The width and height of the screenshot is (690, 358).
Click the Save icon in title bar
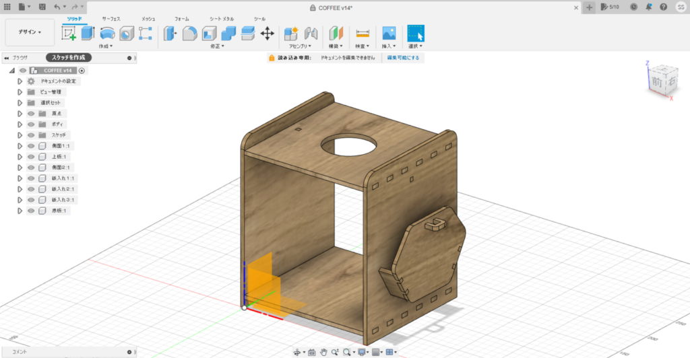click(42, 7)
